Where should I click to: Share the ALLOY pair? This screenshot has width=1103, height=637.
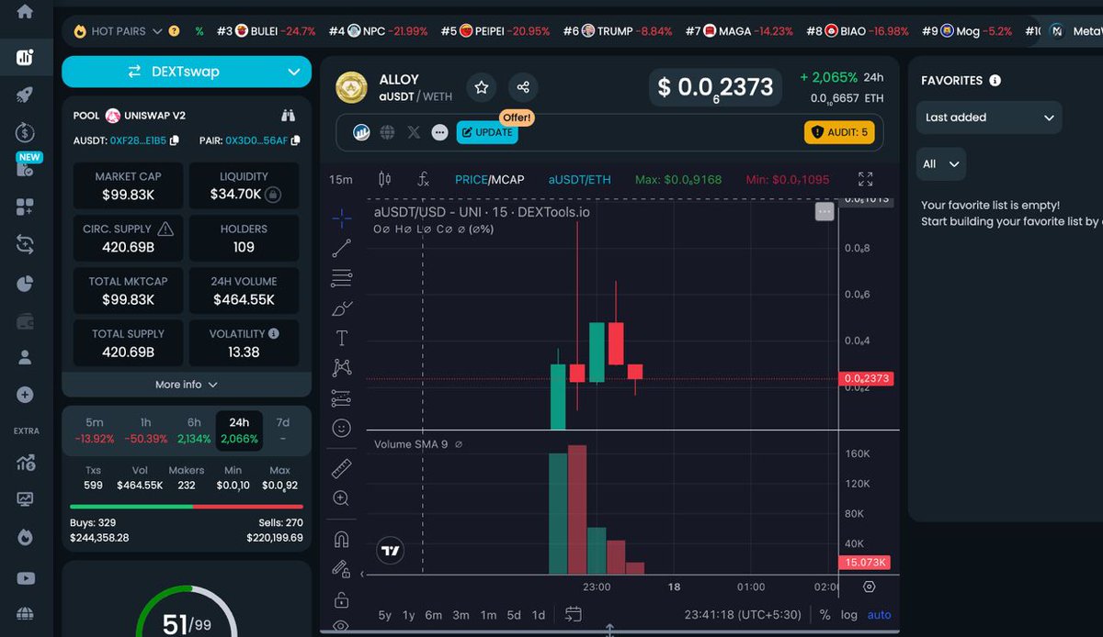pos(523,87)
